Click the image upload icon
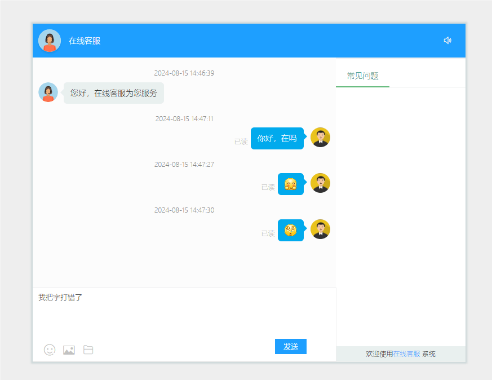The image size is (492, 380). pos(69,350)
